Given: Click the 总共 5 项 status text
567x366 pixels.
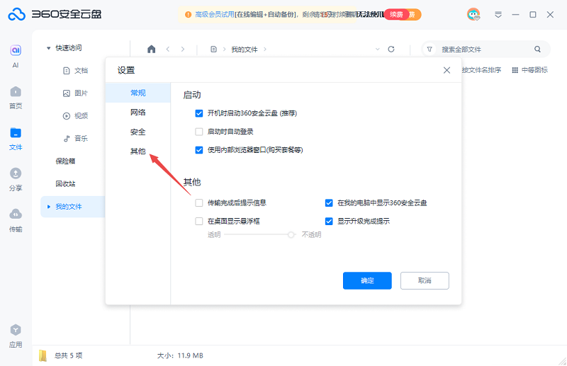Looking at the screenshot, I should [68, 355].
